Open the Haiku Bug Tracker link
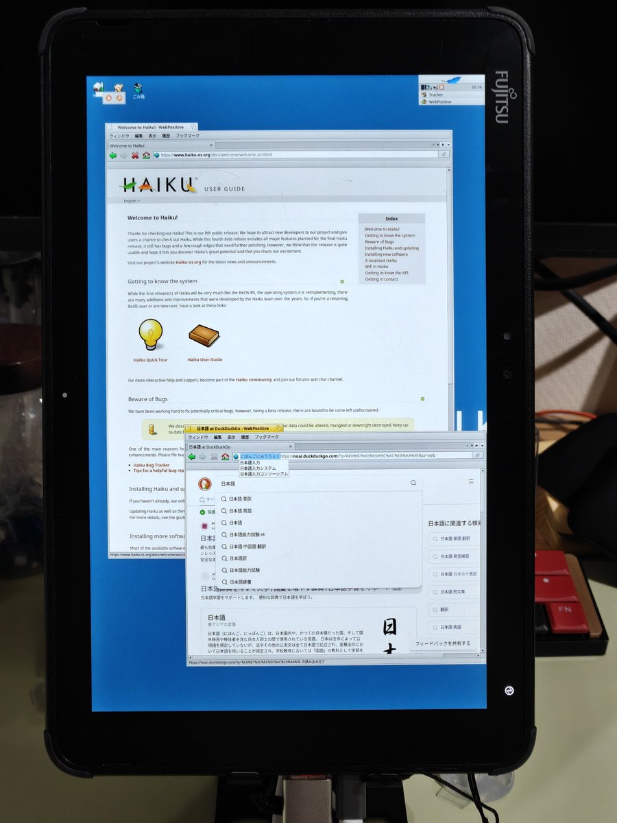Image resolution: width=617 pixels, height=823 pixels. [x=152, y=465]
